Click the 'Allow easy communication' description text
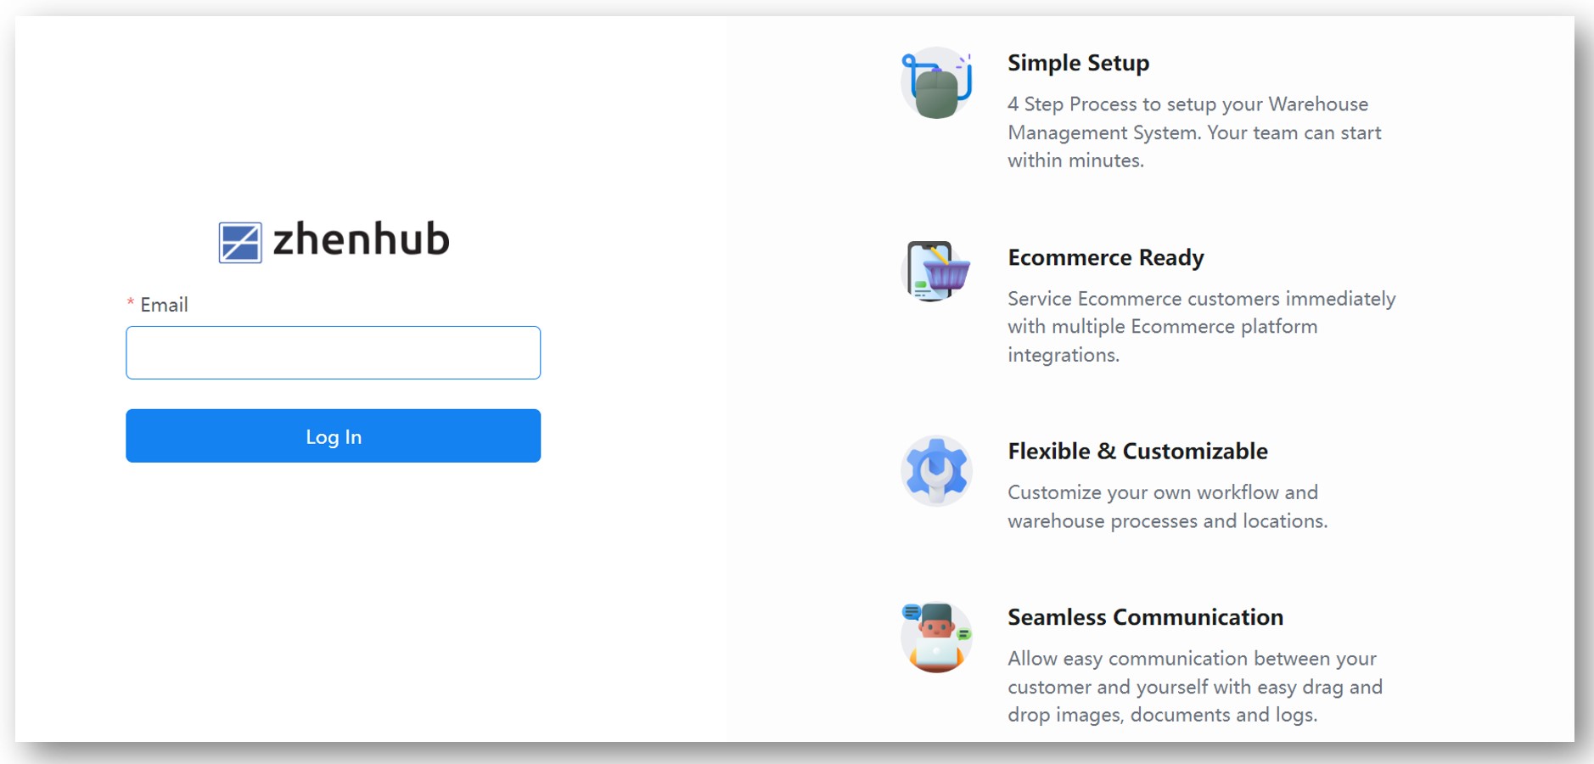 pos(1195,687)
